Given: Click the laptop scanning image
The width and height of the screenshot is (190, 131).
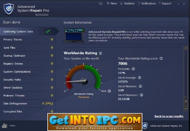Looking at the screenshot, I should [x=74, y=36].
